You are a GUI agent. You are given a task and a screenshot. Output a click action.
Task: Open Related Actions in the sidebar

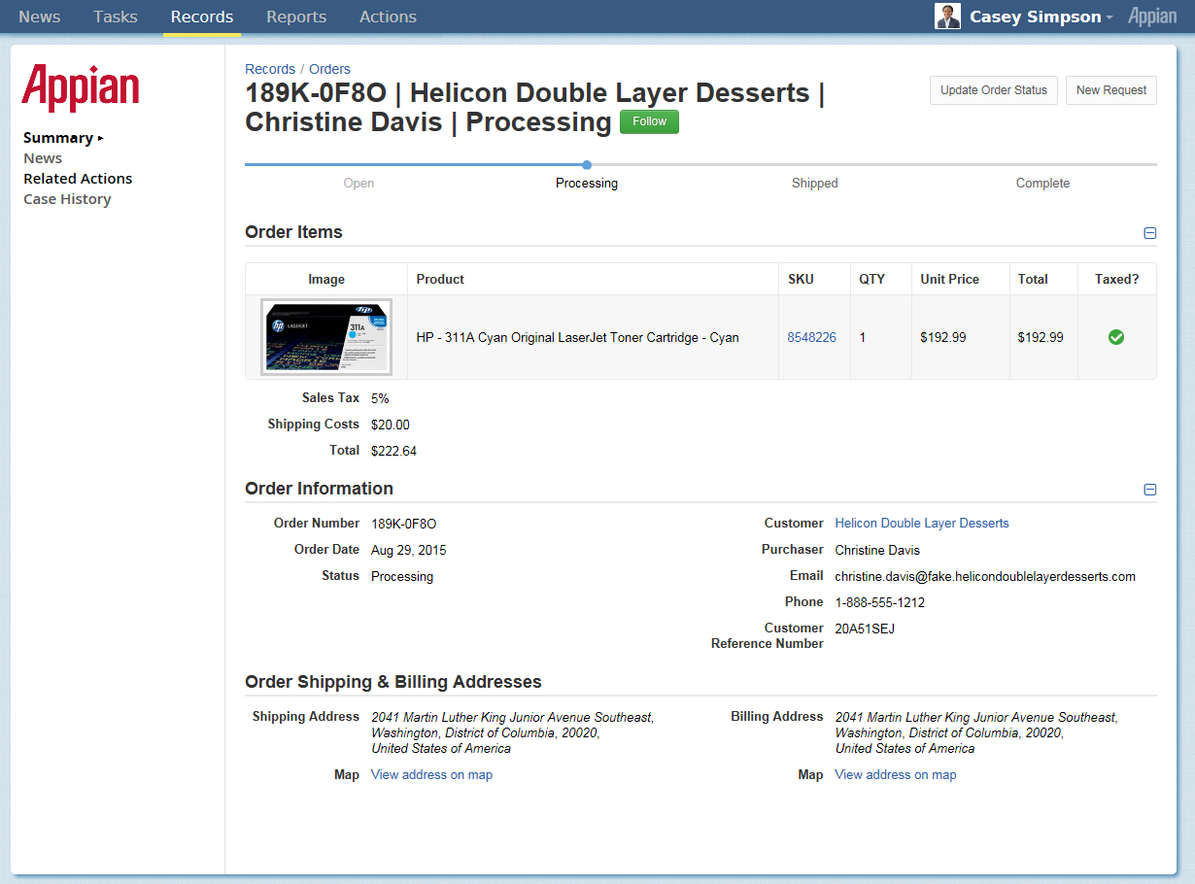(x=78, y=179)
